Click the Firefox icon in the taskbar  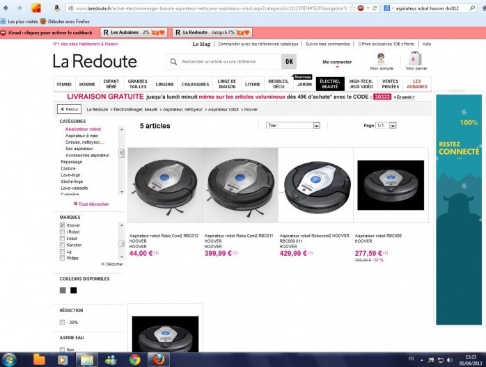[x=159, y=359]
